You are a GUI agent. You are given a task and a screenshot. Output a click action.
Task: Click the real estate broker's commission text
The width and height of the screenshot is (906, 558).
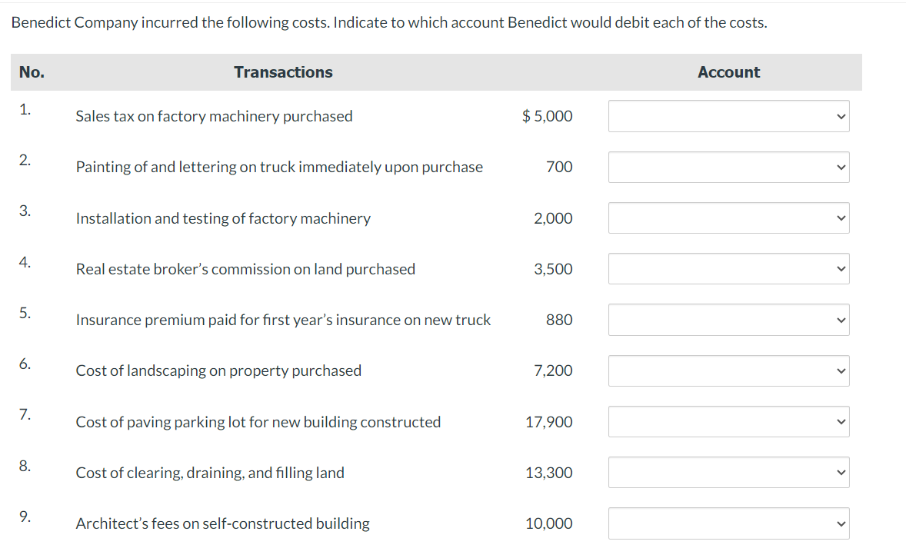pyautogui.click(x=245, y=269)
